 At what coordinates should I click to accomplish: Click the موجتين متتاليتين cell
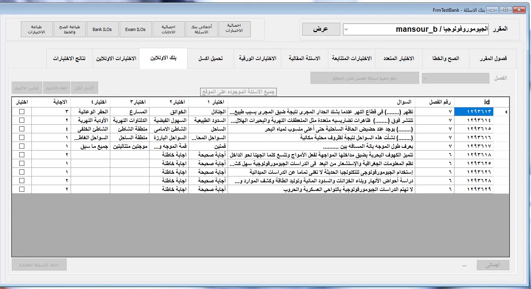[x=130, y=146]
